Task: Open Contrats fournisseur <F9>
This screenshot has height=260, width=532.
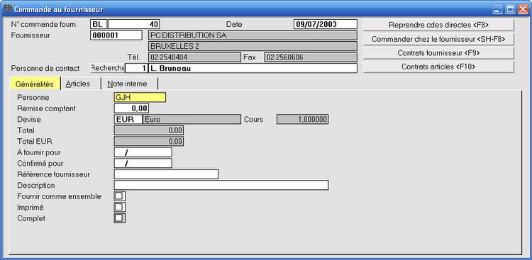Action: coord(438,53)
